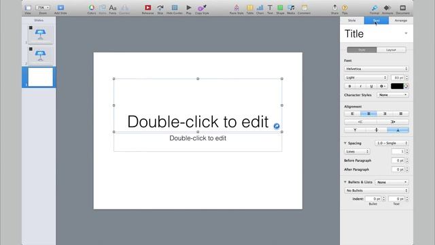This screenshot has height=245, width=435.
Task: Click the font size field
Action: [x=398, y=78]
